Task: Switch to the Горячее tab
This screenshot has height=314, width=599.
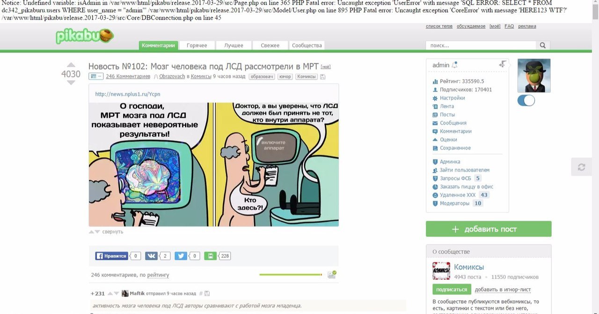Action: click(197, 45)
